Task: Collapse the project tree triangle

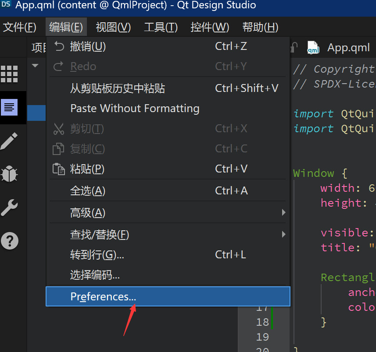Action: (35, 65)
